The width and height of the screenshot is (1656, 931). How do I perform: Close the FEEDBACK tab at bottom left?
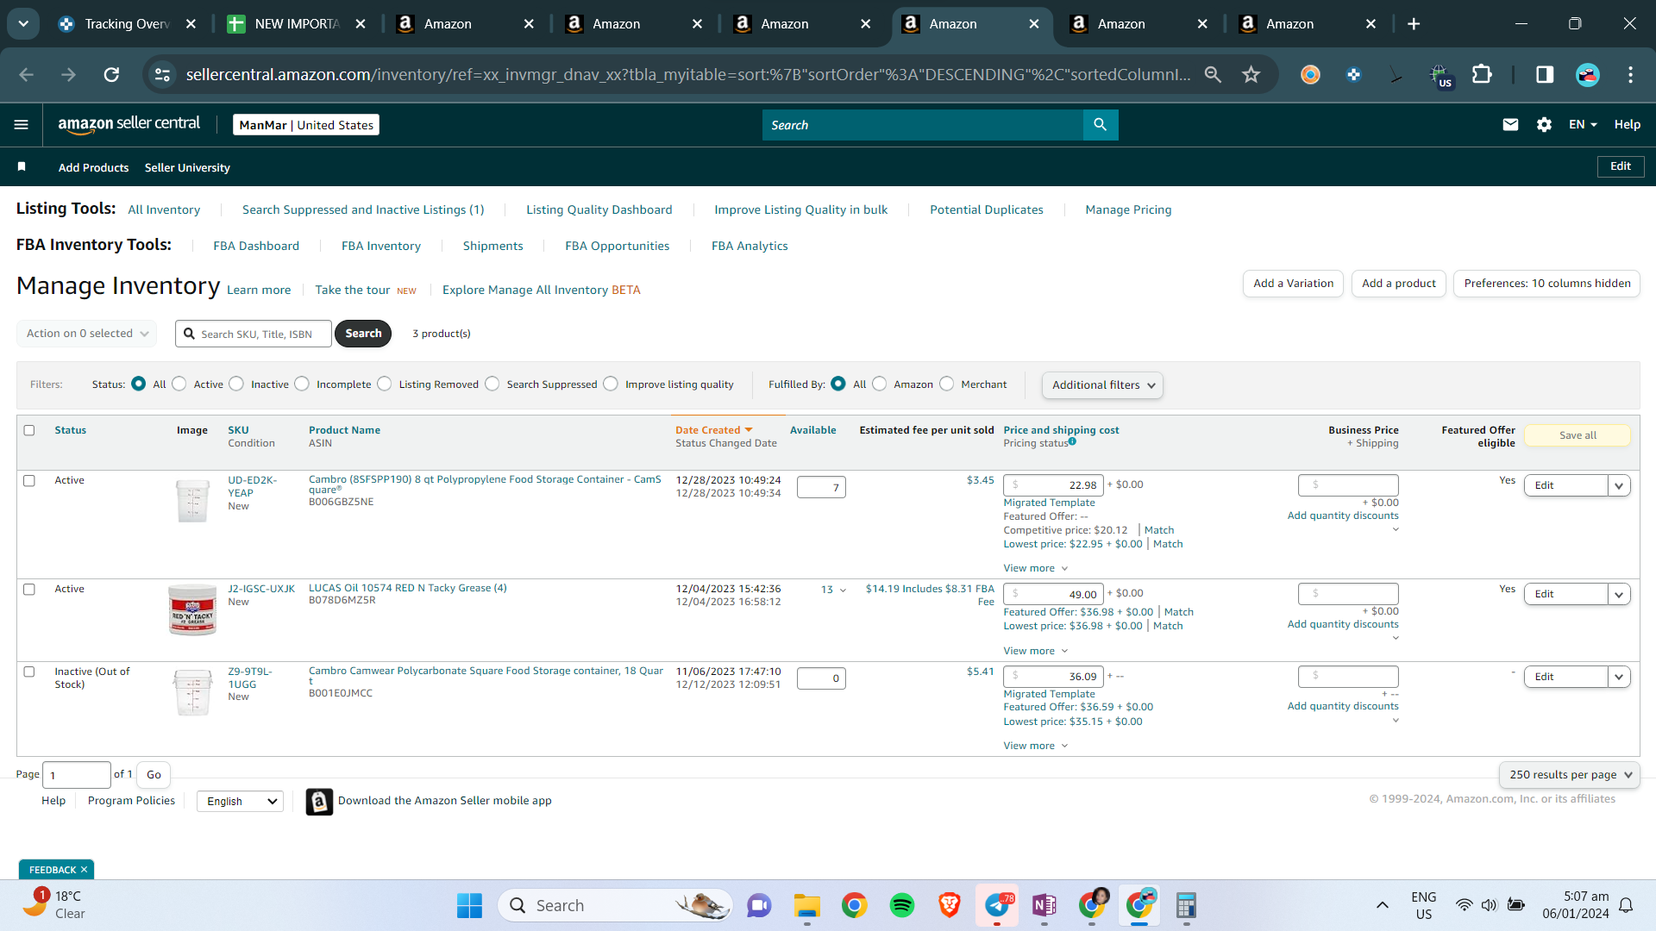pyautogui.click(x=84, y=870)
